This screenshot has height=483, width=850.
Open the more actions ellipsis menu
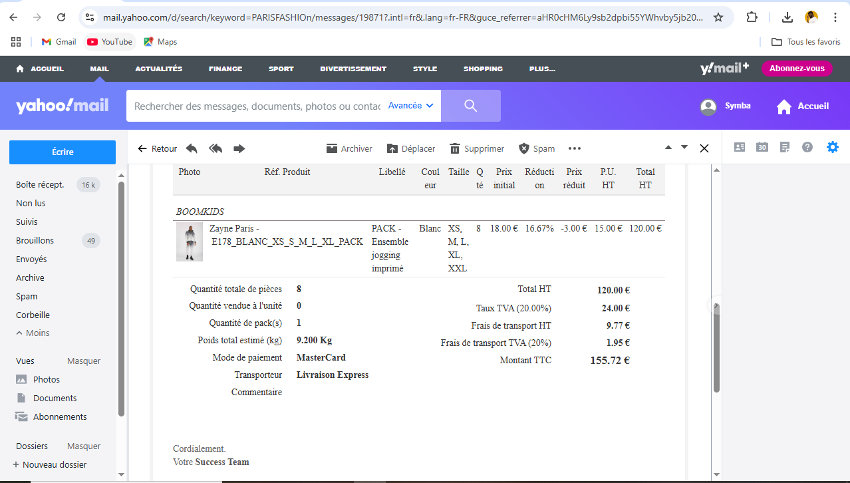tap(575, 148)
